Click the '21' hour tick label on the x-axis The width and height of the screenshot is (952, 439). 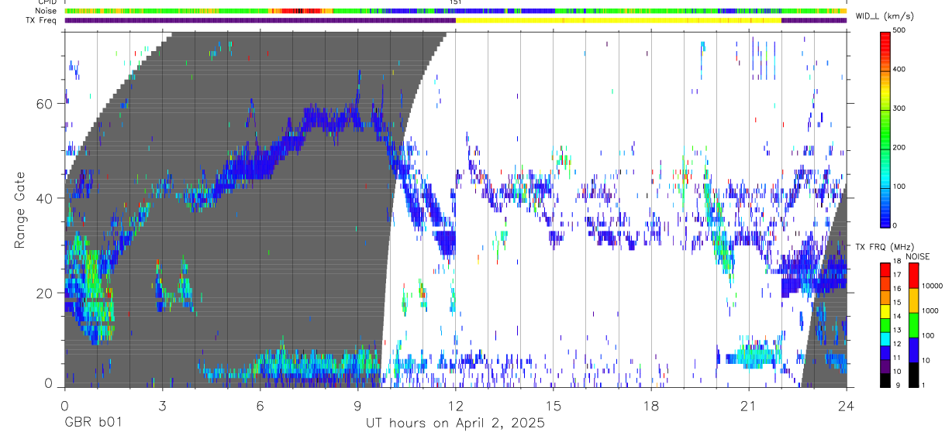tap(749, 406)
